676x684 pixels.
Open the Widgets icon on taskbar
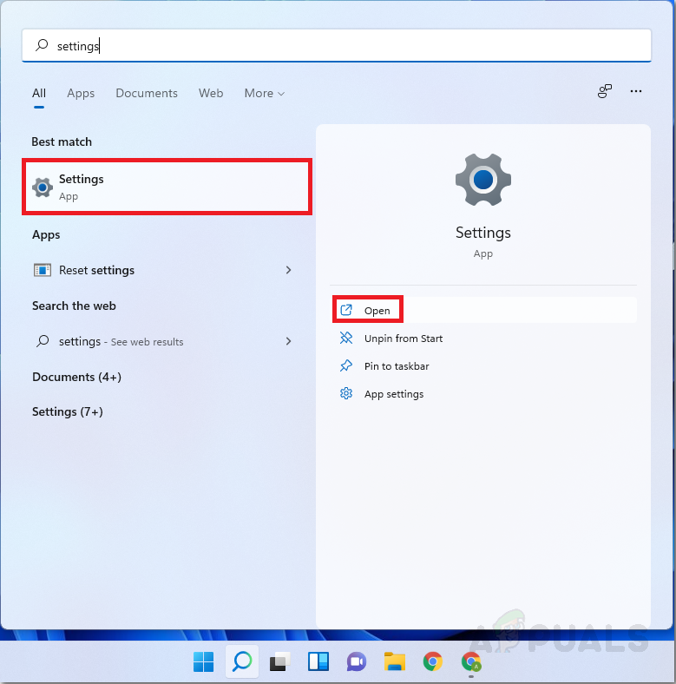(318, 661)
